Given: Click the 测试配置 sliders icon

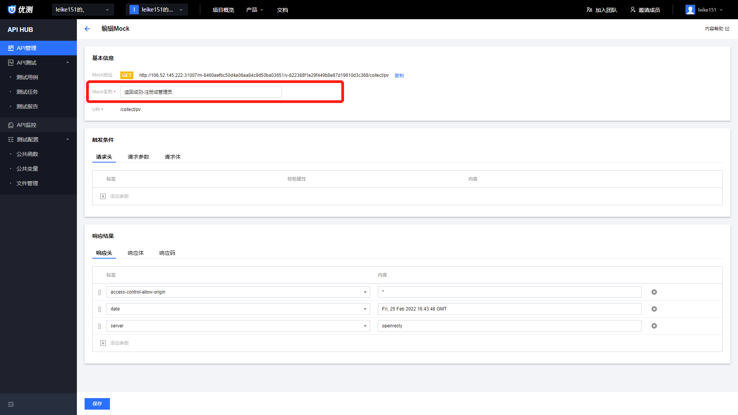Looking at the screenshot, I should click(11, 139).
